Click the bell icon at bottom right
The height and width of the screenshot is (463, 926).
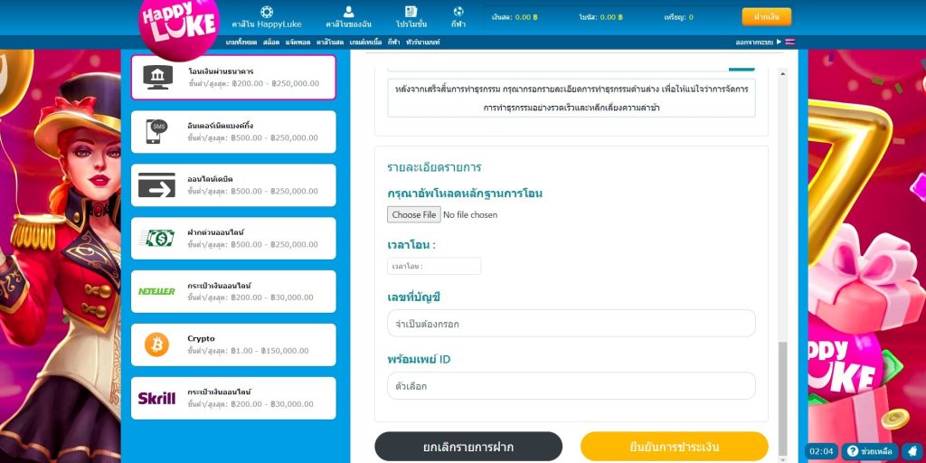pyautogui.click(x=913, y=451)
